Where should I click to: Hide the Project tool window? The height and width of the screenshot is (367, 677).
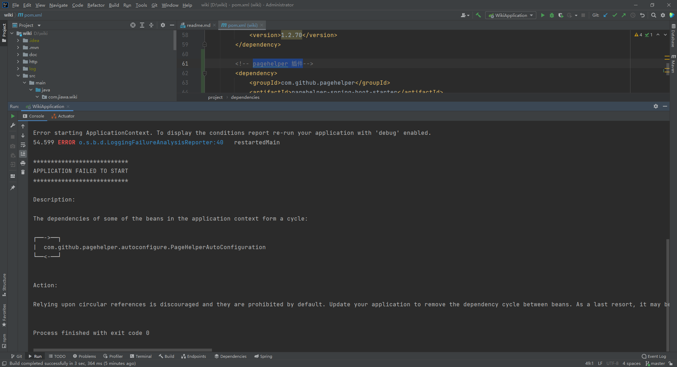pos(172,25)
